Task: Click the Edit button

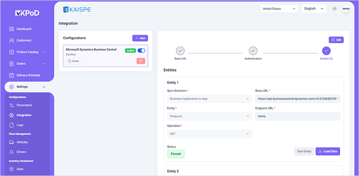Action: pyautogui.click(x=336, y=40)
